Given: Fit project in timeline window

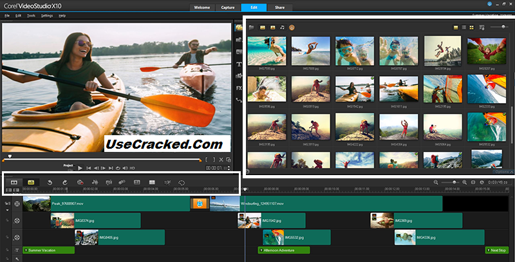Looking at the screenshot, I should (x=473, y=182).
